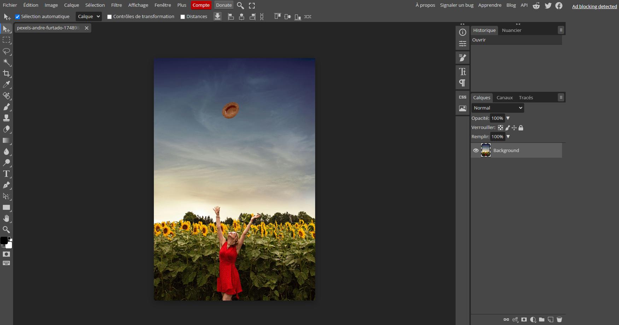Select the Type text tool

click(x=6, y=174)
